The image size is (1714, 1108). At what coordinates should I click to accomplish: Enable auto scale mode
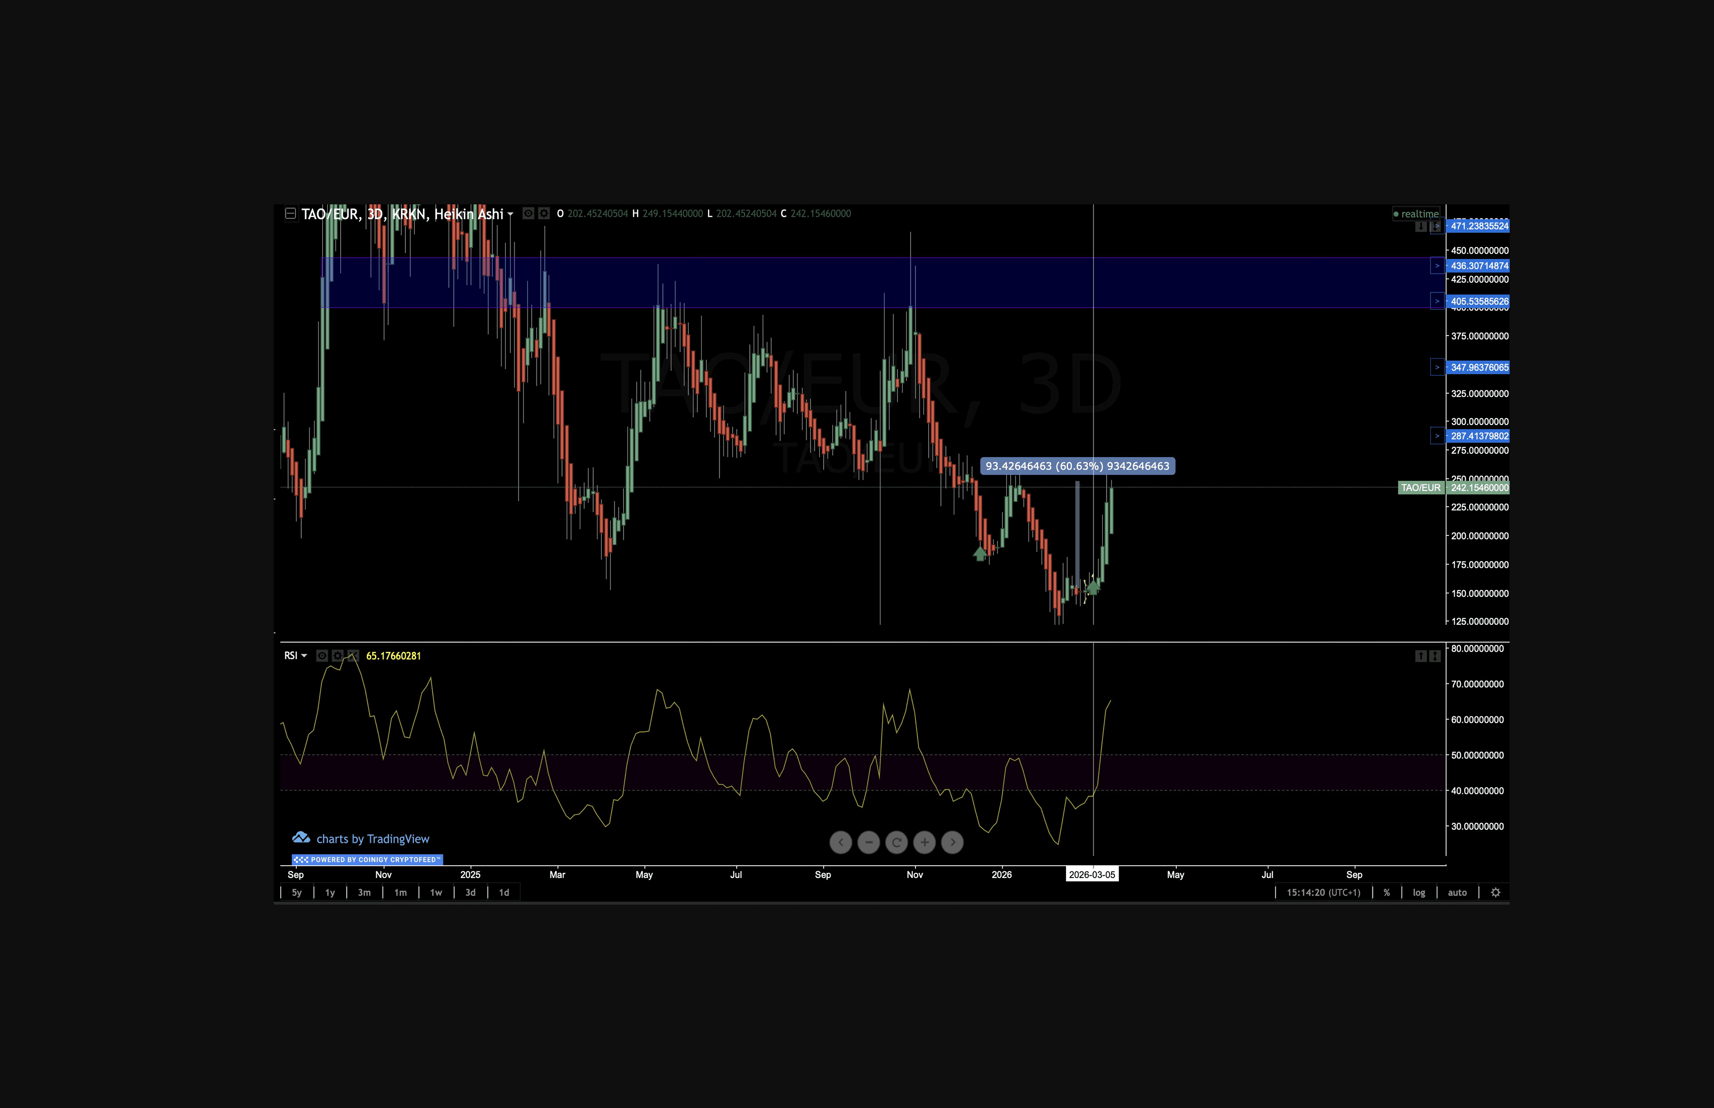1456,892
